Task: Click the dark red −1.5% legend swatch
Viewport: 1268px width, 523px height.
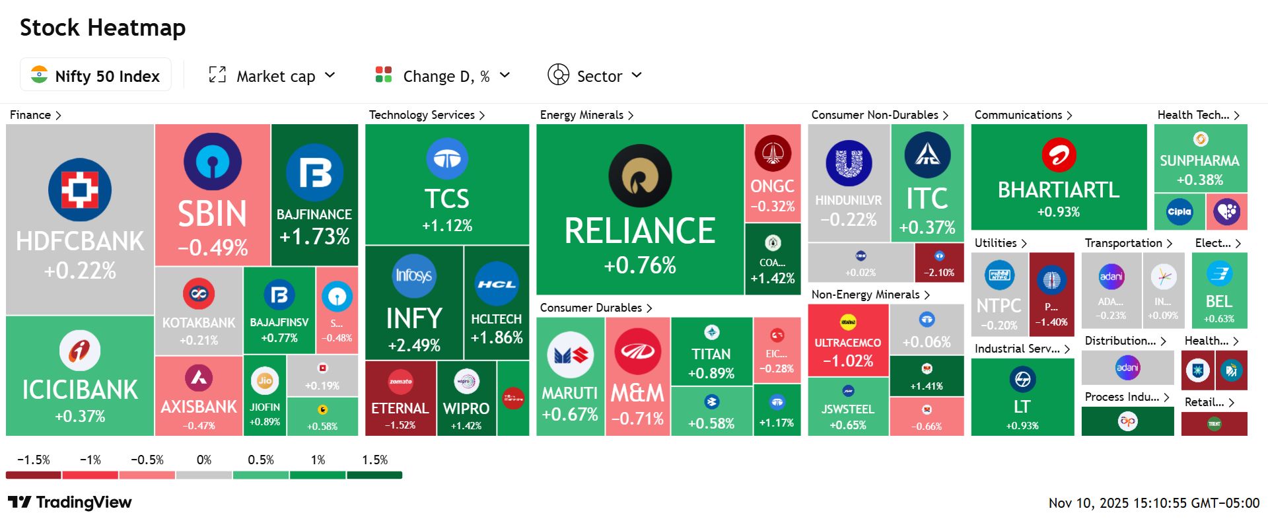Action: [x=34, y=475]
